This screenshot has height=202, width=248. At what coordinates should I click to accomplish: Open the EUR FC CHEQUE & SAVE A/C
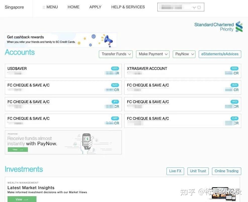183,121
